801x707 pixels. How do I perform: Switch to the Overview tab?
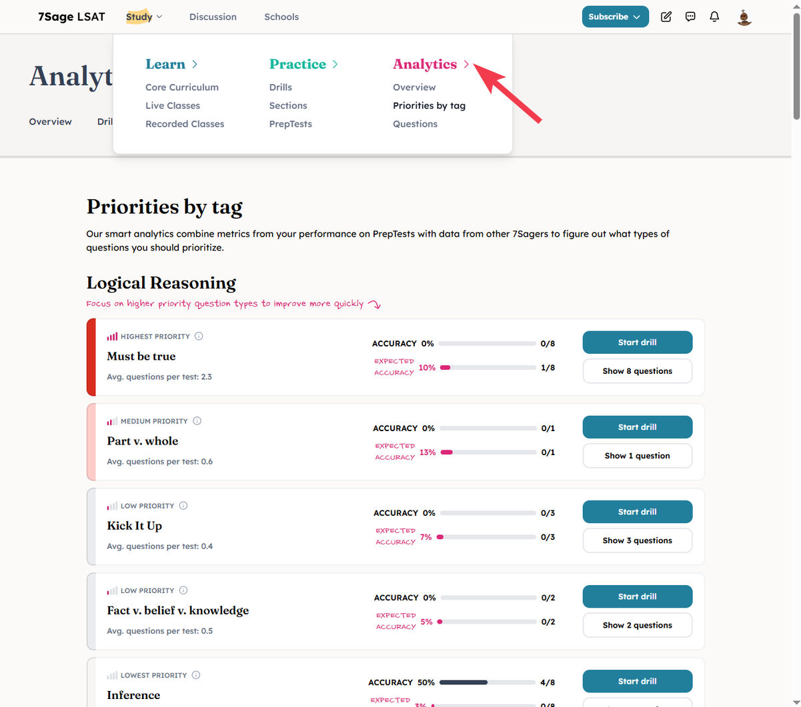(51, 122)
